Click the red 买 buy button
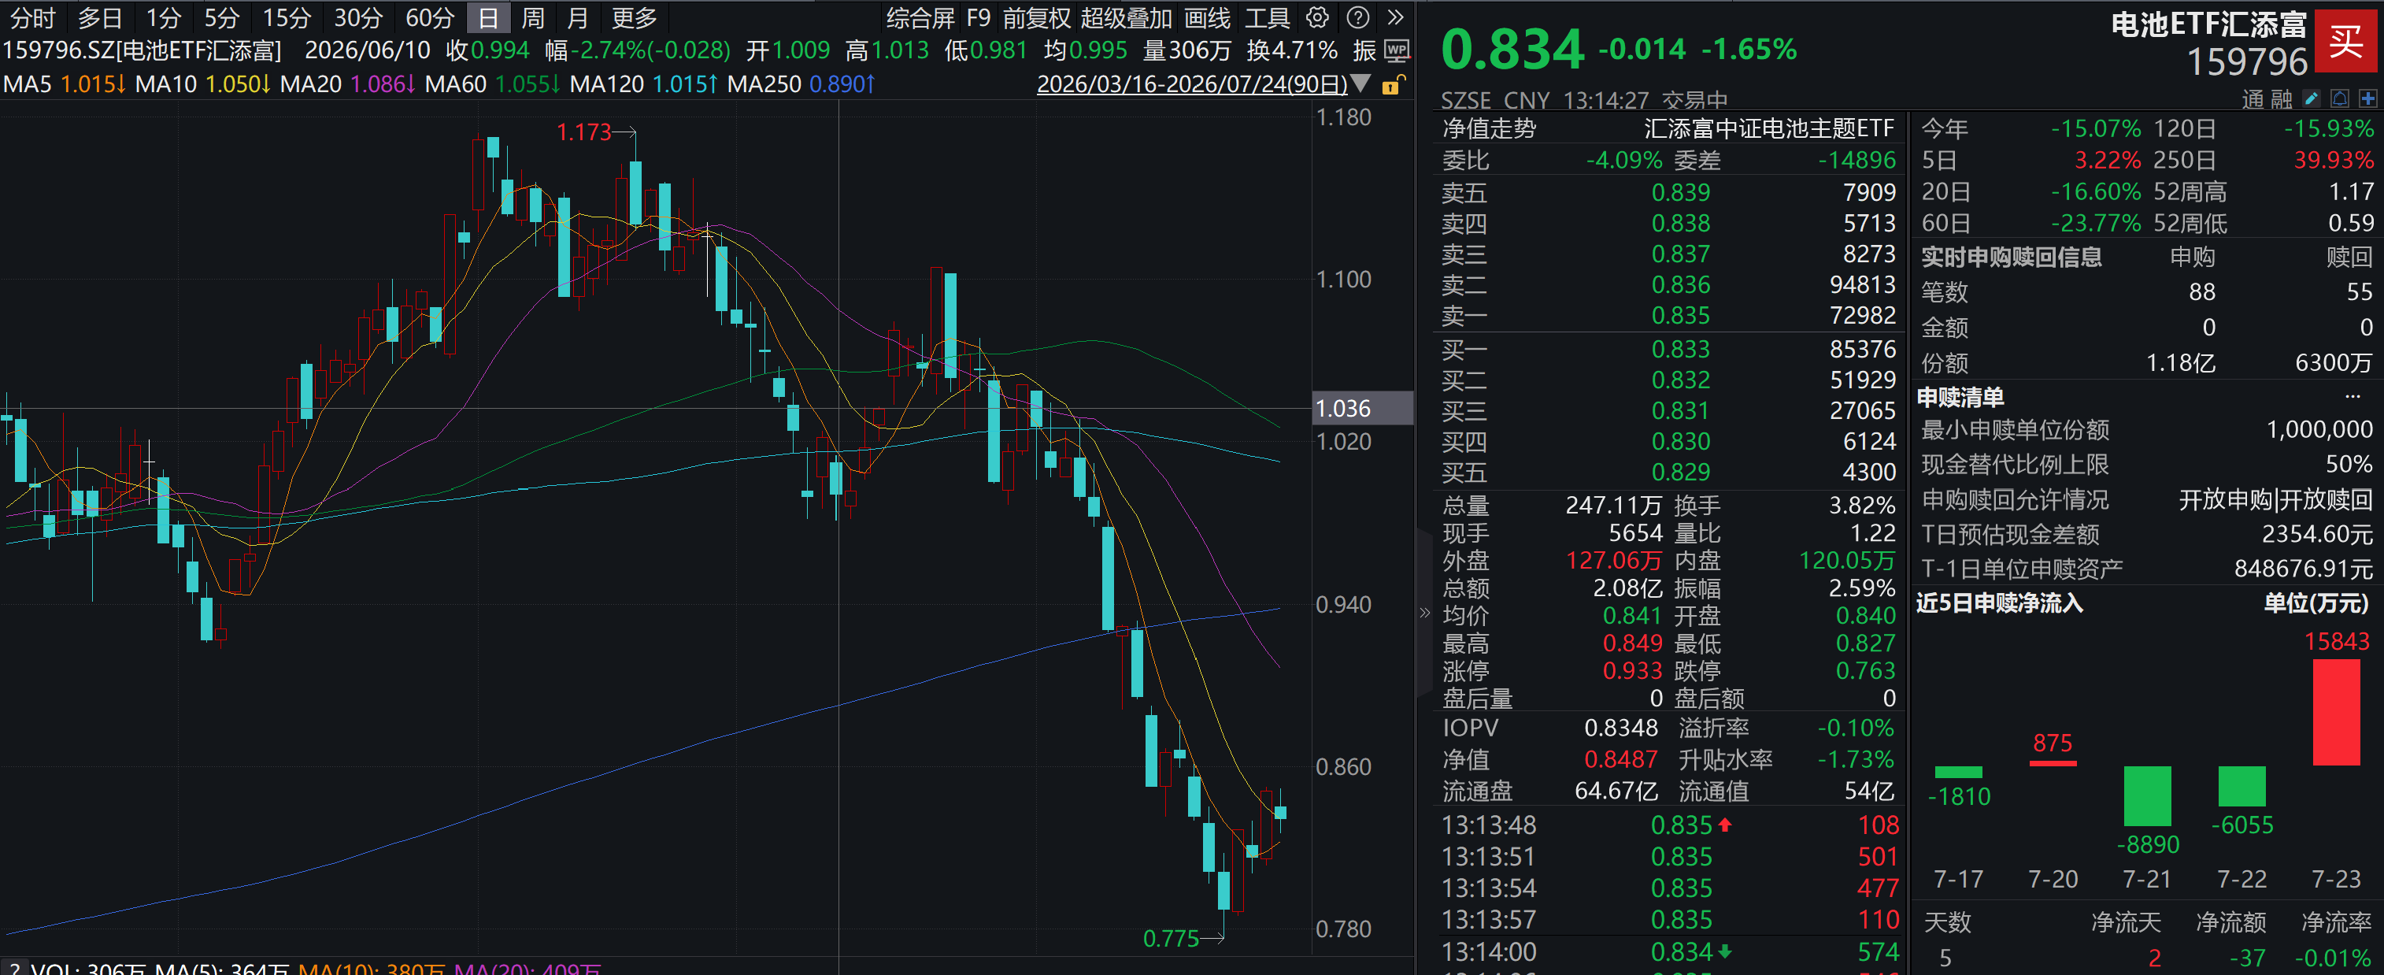 click(2346, 40)
